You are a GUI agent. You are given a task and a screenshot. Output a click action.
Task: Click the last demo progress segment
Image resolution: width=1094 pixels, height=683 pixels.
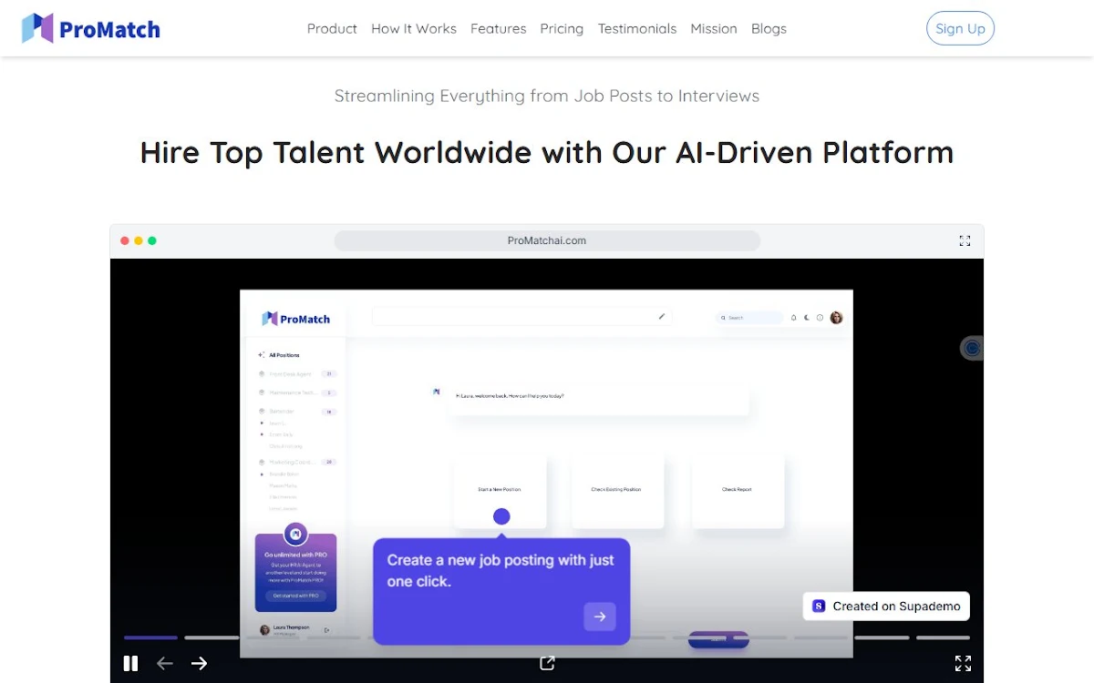pyautogui.click(x=943, y=637)
